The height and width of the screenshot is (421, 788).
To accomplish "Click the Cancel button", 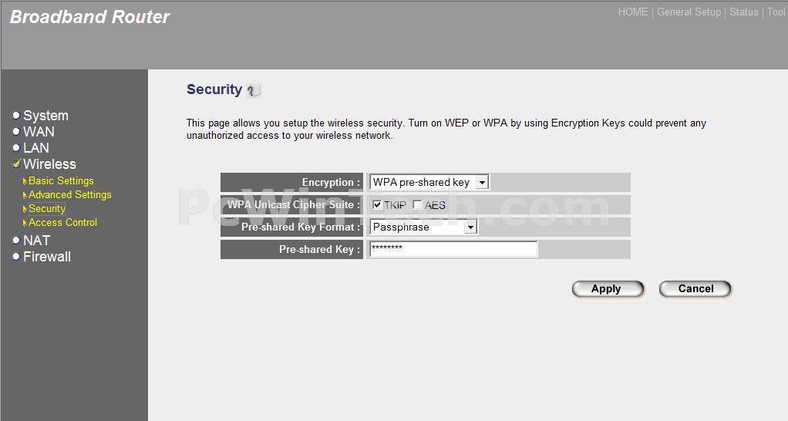I will [x=695, y=289].
